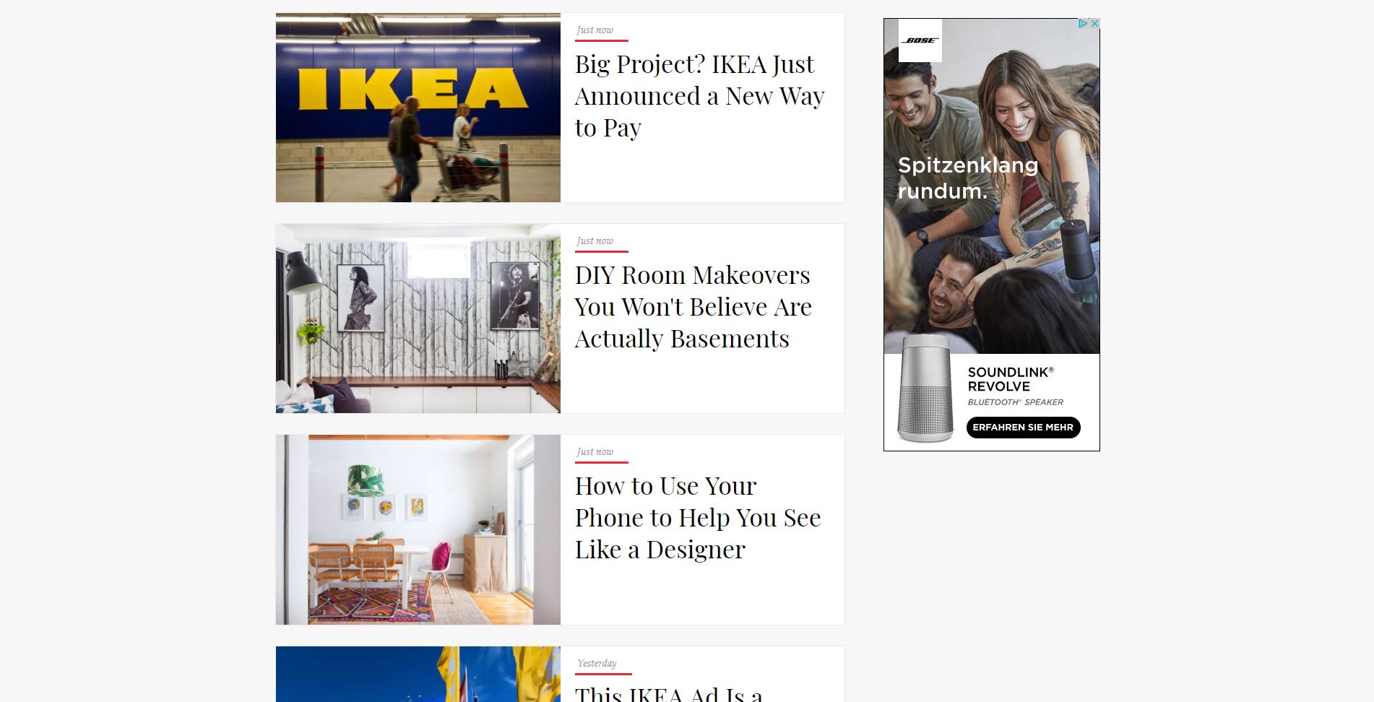Click the ERFAHREN SIE MEHR button
This screenshot has height=702, width=1374.
1023,428
